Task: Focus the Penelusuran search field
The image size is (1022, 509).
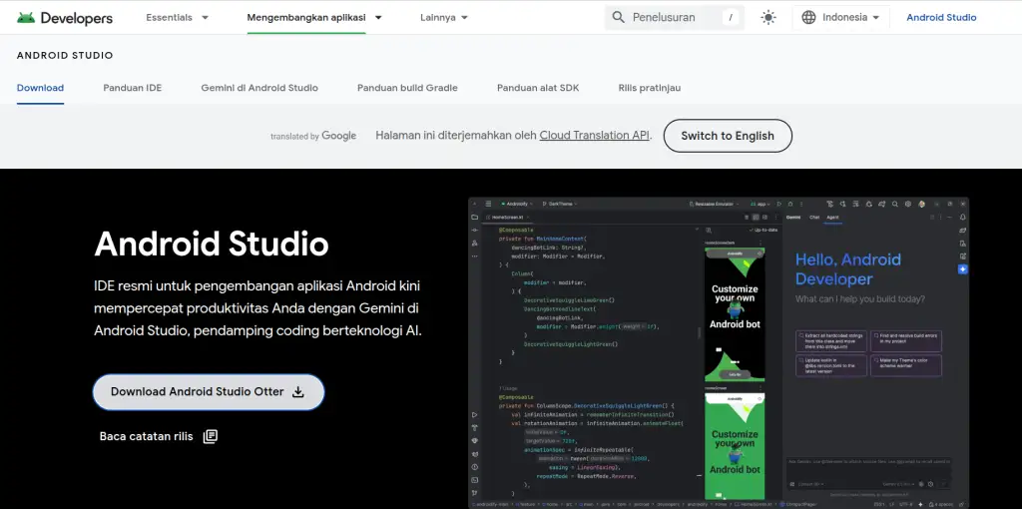Action: click(x=675, y=18)
